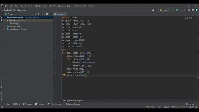The image size is (199, 112).
Task: Expand the venv folder node
Action: 7,20
